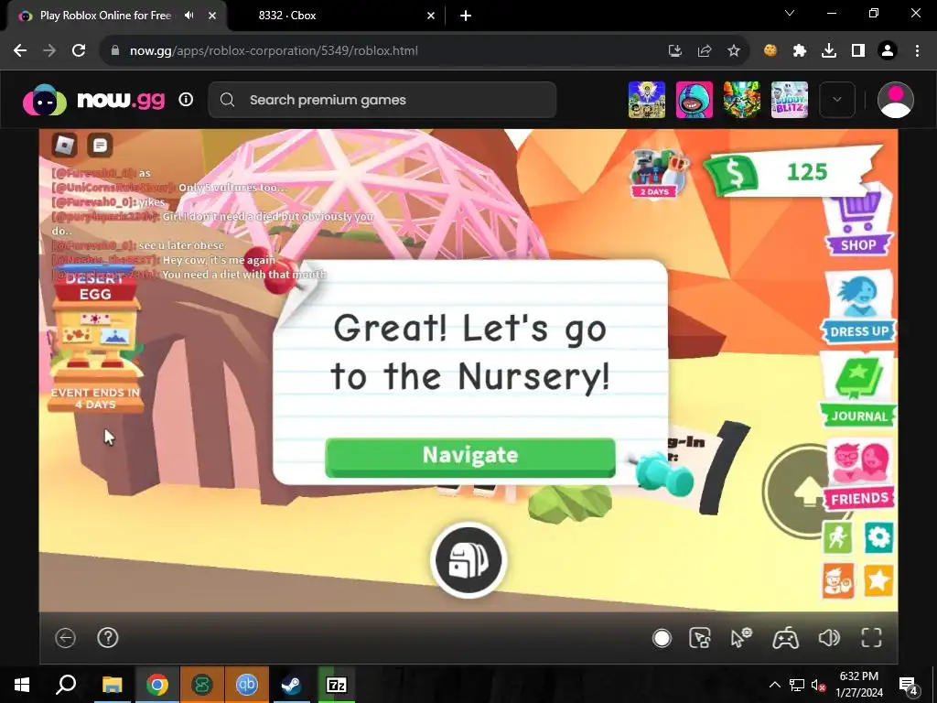Click the green running character icon
Image resolution: width=937 pixels, height=703 pixels.
coord(838,537)
